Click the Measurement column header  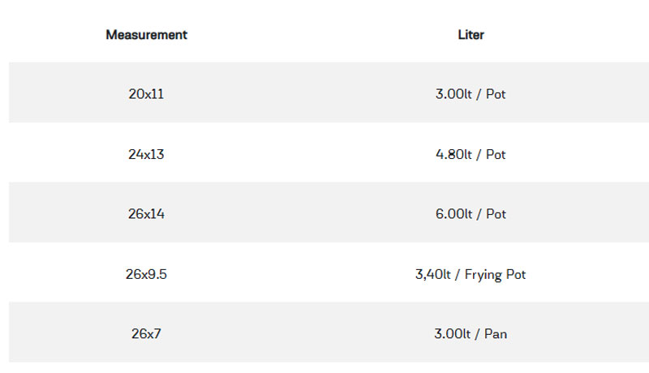coord(146,35)
